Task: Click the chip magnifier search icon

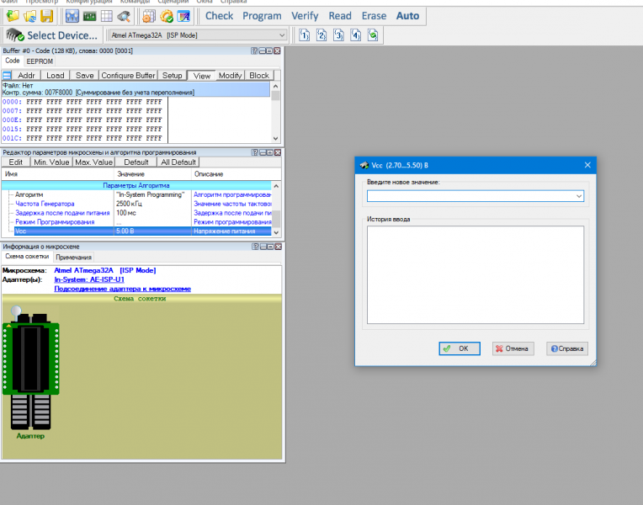Action: tap(124, 16)
